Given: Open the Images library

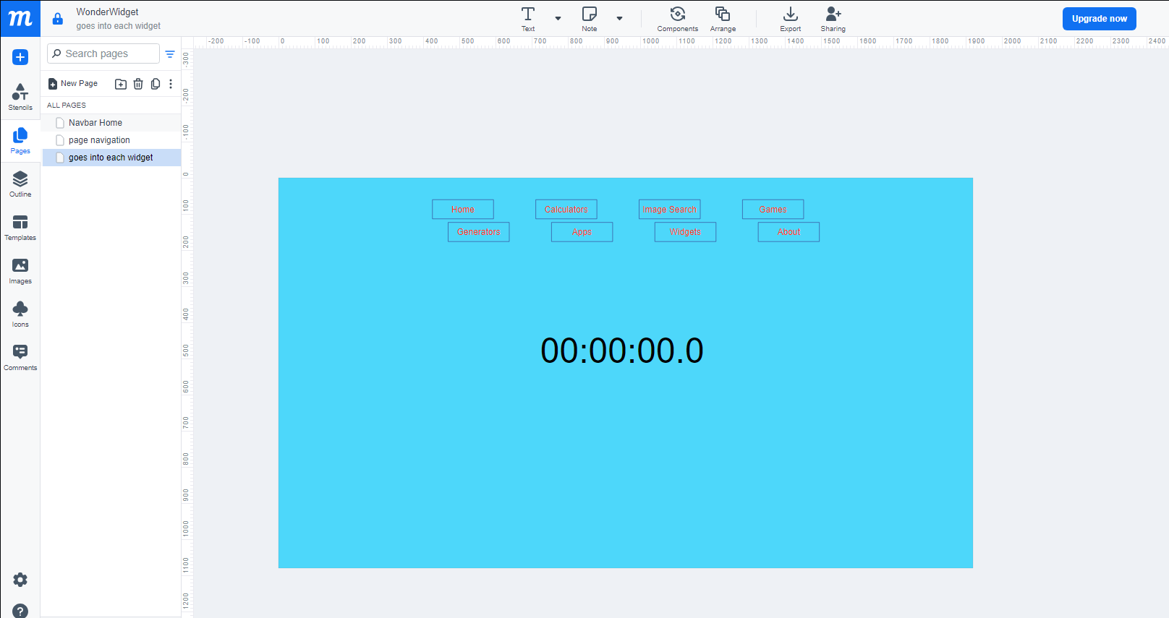Looking at the screenshot, I should point(20,270).
